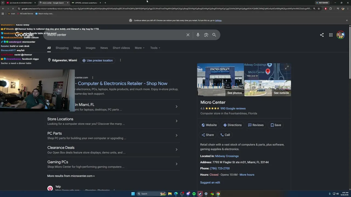351x197 pixels.
Task: Select the All results tab
Action: coord(49,48)
